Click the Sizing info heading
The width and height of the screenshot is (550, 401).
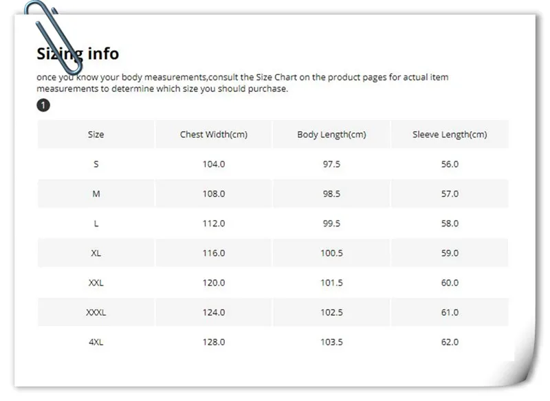78,54
